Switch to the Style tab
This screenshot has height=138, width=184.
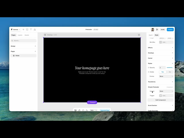(x=156, y=35)
